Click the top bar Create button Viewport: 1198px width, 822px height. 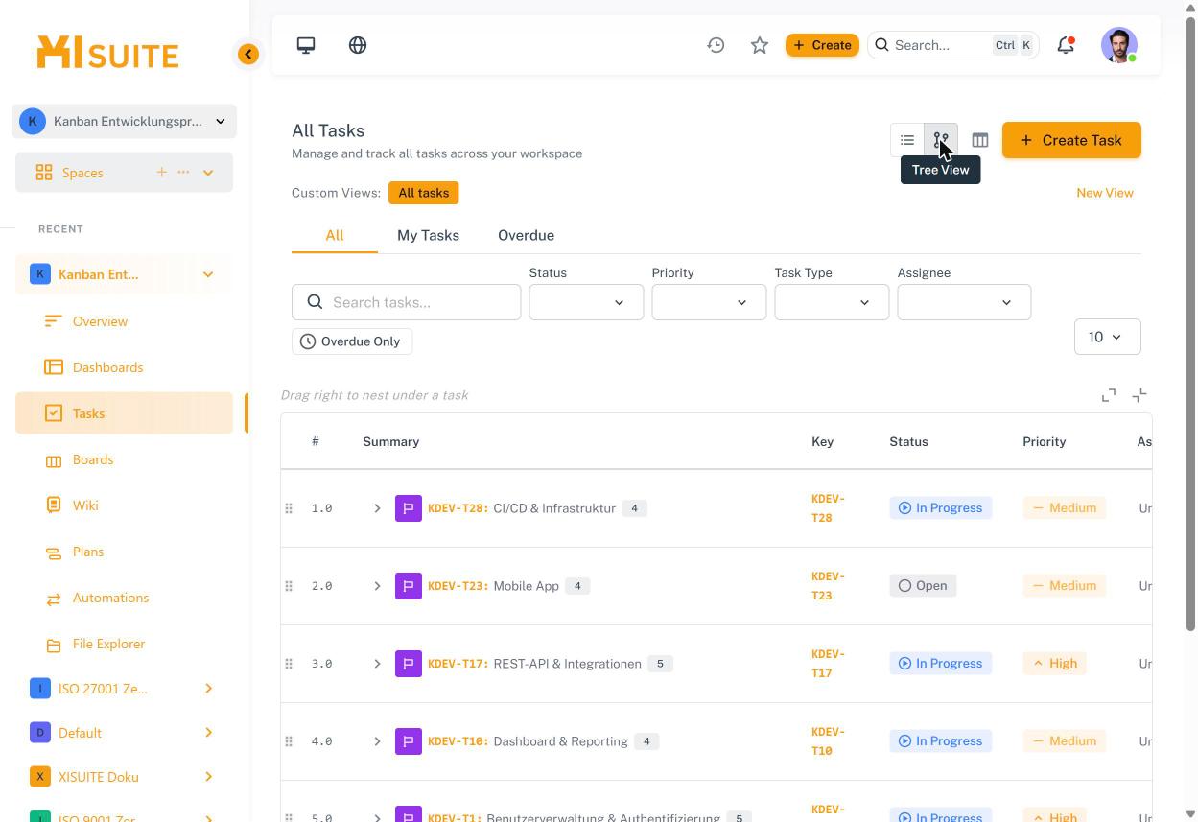click(x=822, y=45)
